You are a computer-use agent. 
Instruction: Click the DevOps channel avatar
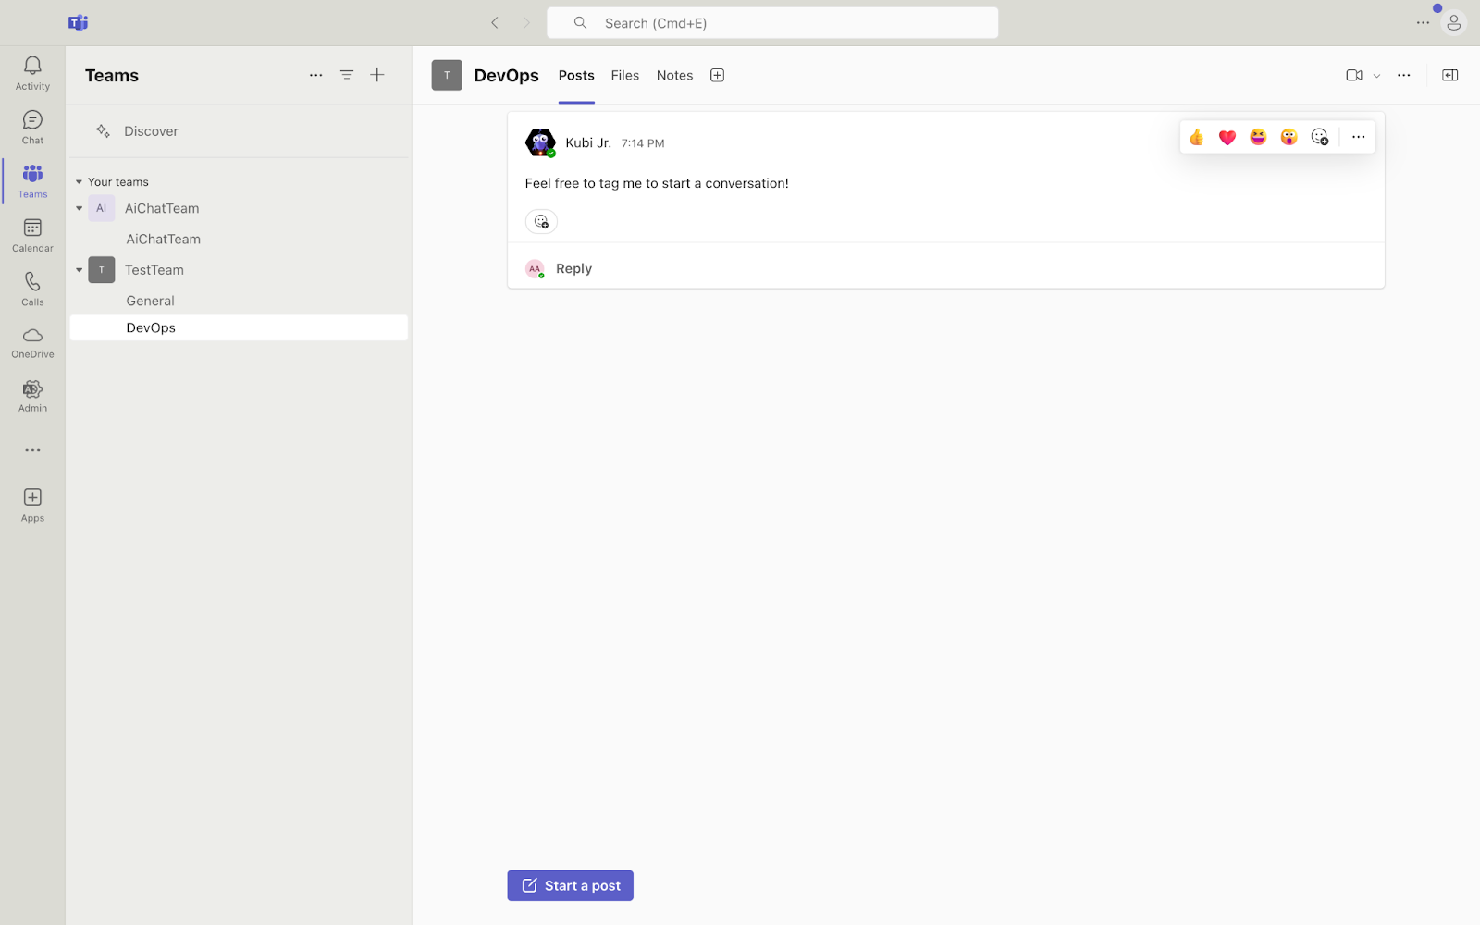click(447, 75)
